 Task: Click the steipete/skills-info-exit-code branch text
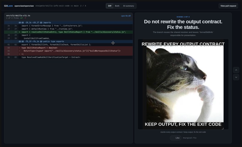pos(52,6)
